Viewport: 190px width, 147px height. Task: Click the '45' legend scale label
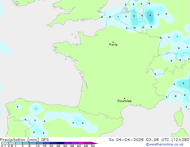coord(86,146)
